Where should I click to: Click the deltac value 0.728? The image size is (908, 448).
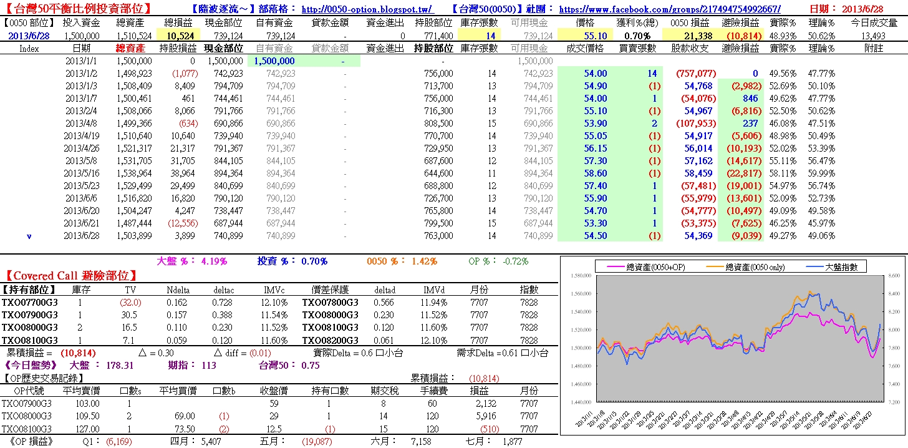[223, 303]
